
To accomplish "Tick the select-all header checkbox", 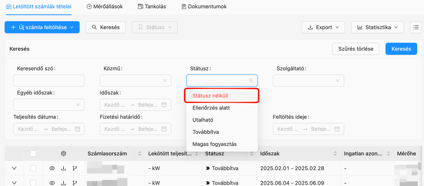I will point(33,154).
